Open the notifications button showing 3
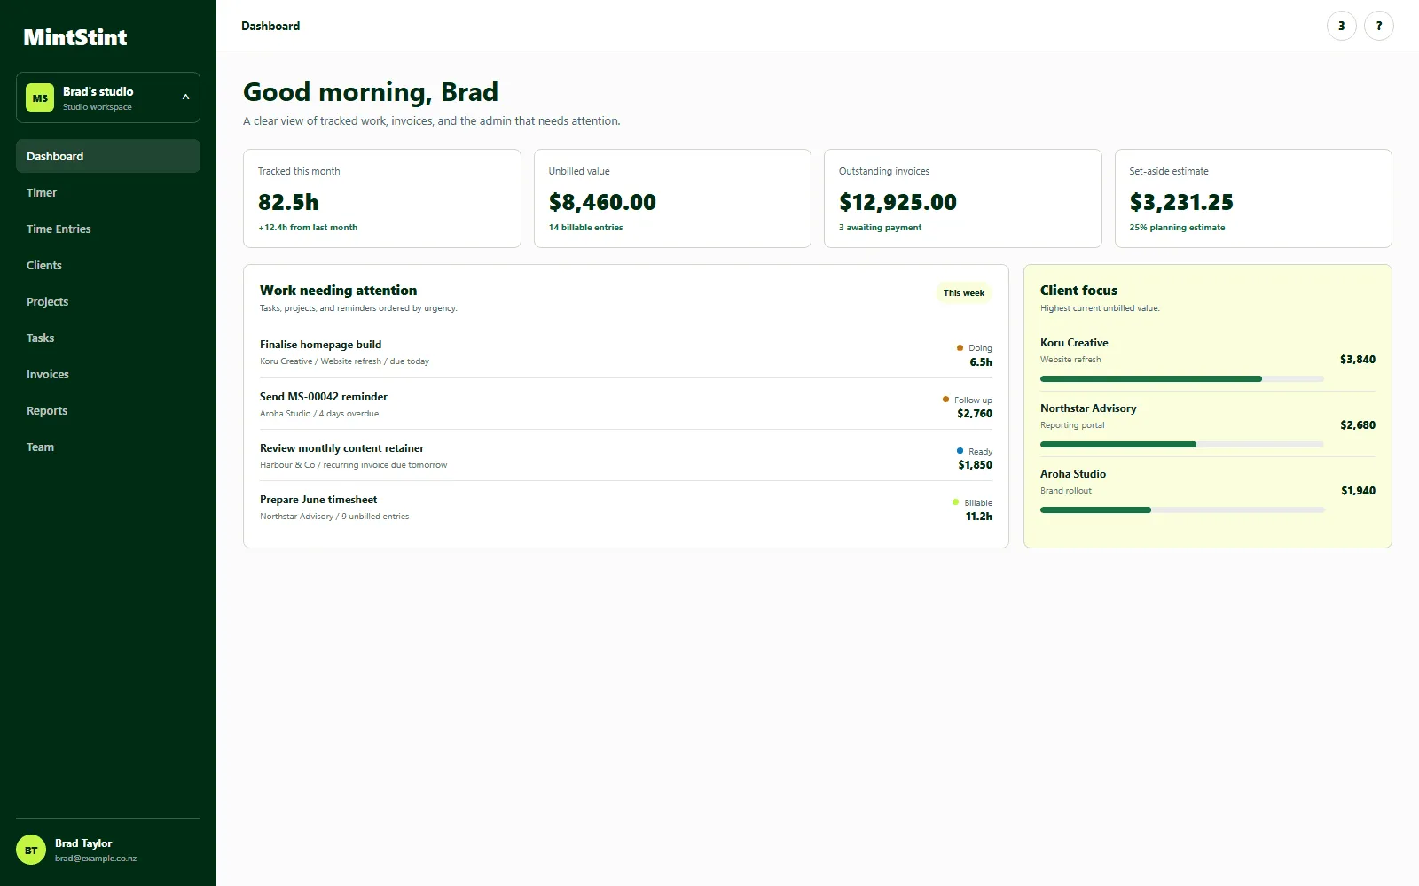 tap(1341, 26)
